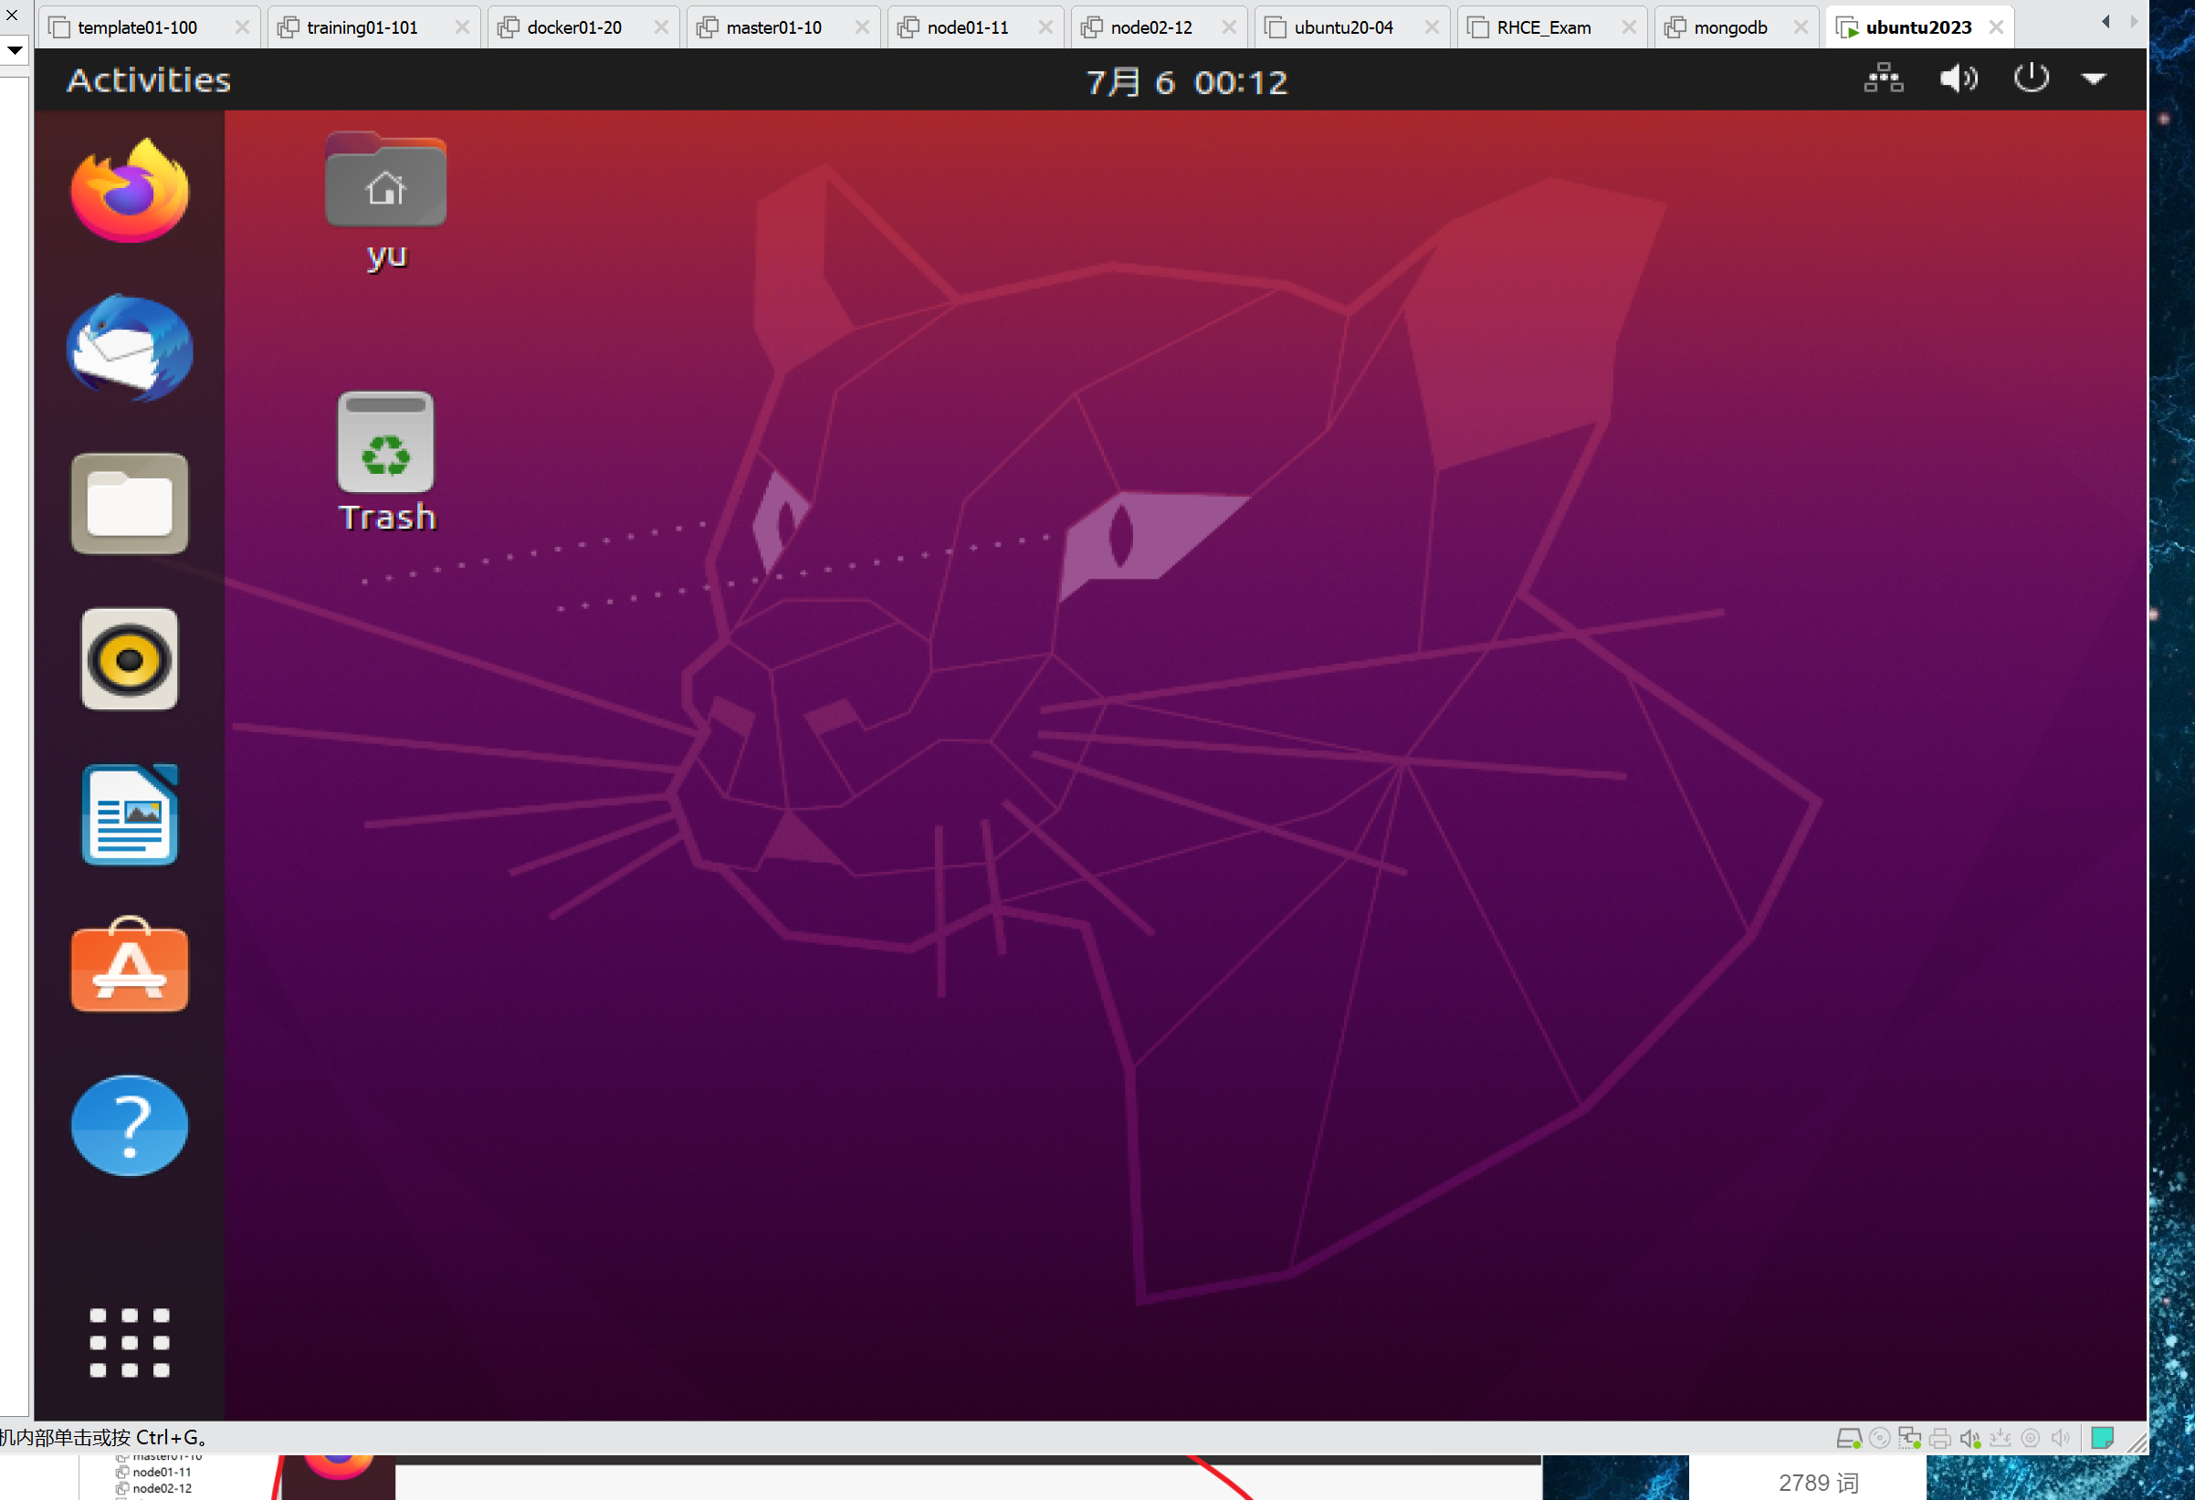Close the node02-12 tab
The width and height of the screenshot is (2195, 1500).
[1229, 27]
